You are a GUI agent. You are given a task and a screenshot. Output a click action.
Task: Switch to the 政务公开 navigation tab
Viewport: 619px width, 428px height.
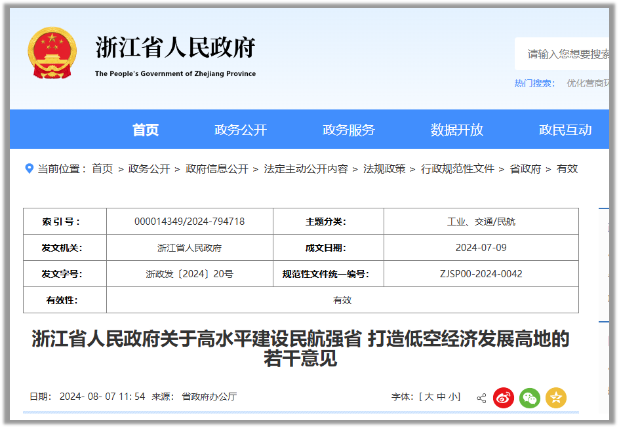point(241,129)
